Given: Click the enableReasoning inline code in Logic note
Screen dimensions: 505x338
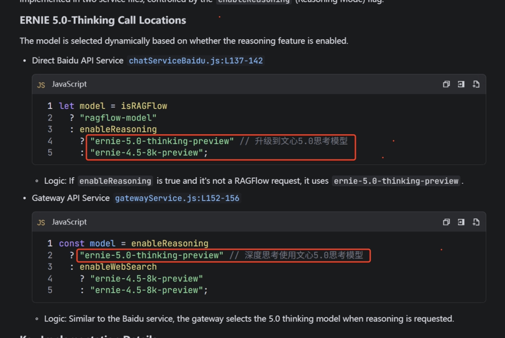Looking at the screenshot, I should click(115, 181).
